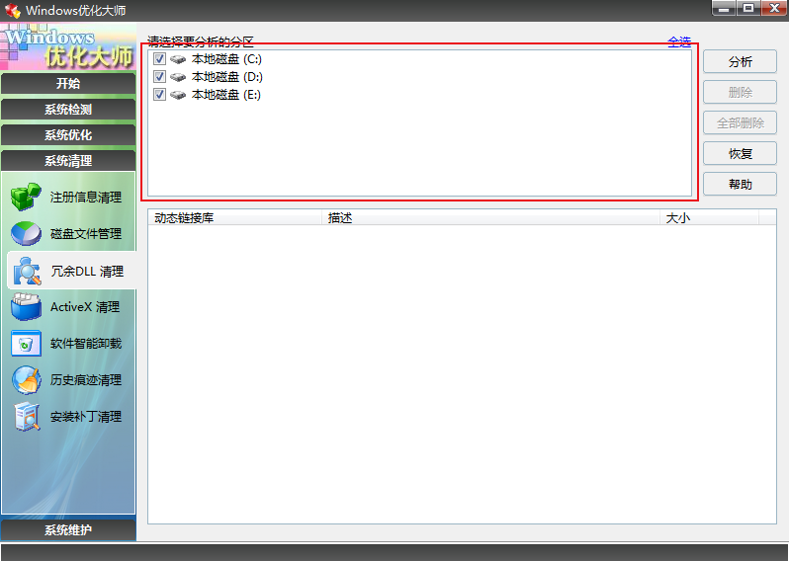
Task: Click the 安装补丁清理 patch cleanup icon
Action: [26, 417]
